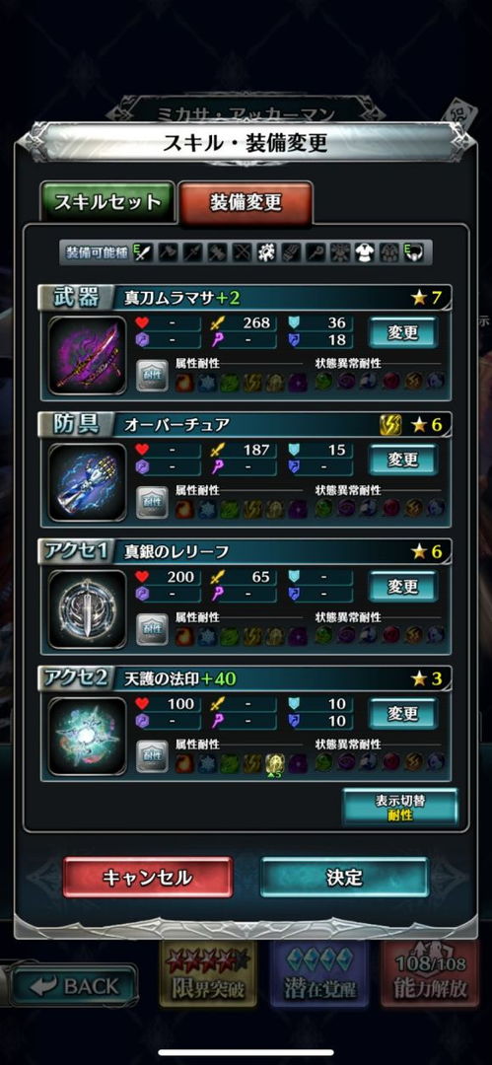This screenshot has width=492, height=1065.
Task: Click 変更 for the アクセ1 slot
Action: pos(403,587)
